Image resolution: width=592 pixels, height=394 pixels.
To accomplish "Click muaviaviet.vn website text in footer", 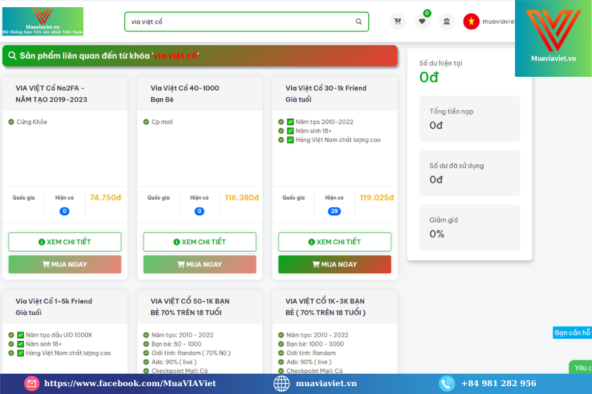I will (326, 383).
